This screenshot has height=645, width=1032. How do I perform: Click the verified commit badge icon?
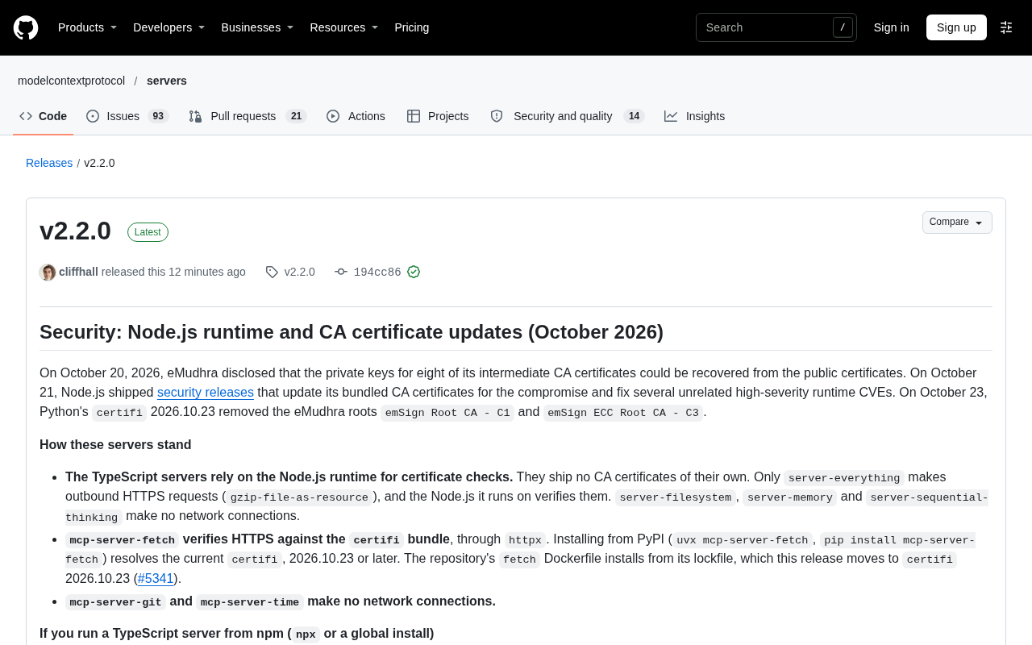(x=414, y=273)
